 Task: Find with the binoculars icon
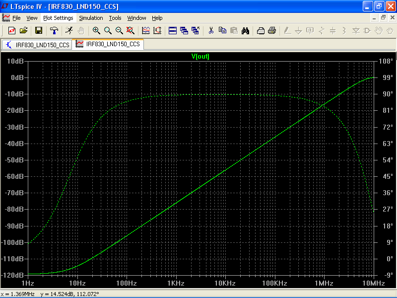(245, 31)
